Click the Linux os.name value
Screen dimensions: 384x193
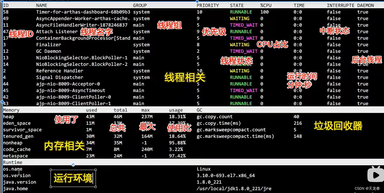coord(204,169)
